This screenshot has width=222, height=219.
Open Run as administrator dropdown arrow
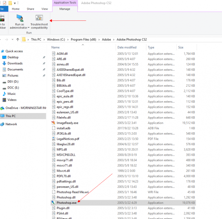pos(28,28)
